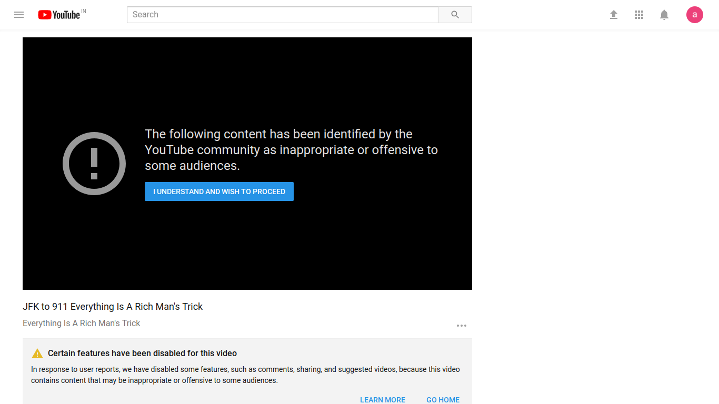Click the exclamation circle in player

[x=94, y=164]
